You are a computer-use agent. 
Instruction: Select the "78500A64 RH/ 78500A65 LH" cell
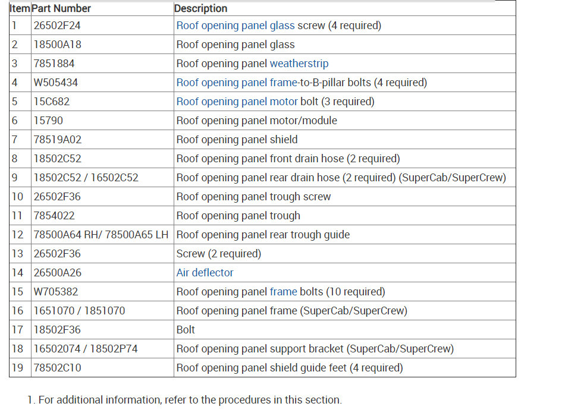click(x=101, y=235)
